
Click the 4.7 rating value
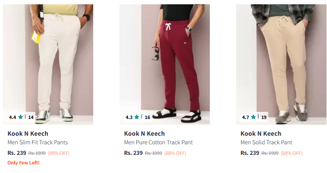(x=245, y=118)
